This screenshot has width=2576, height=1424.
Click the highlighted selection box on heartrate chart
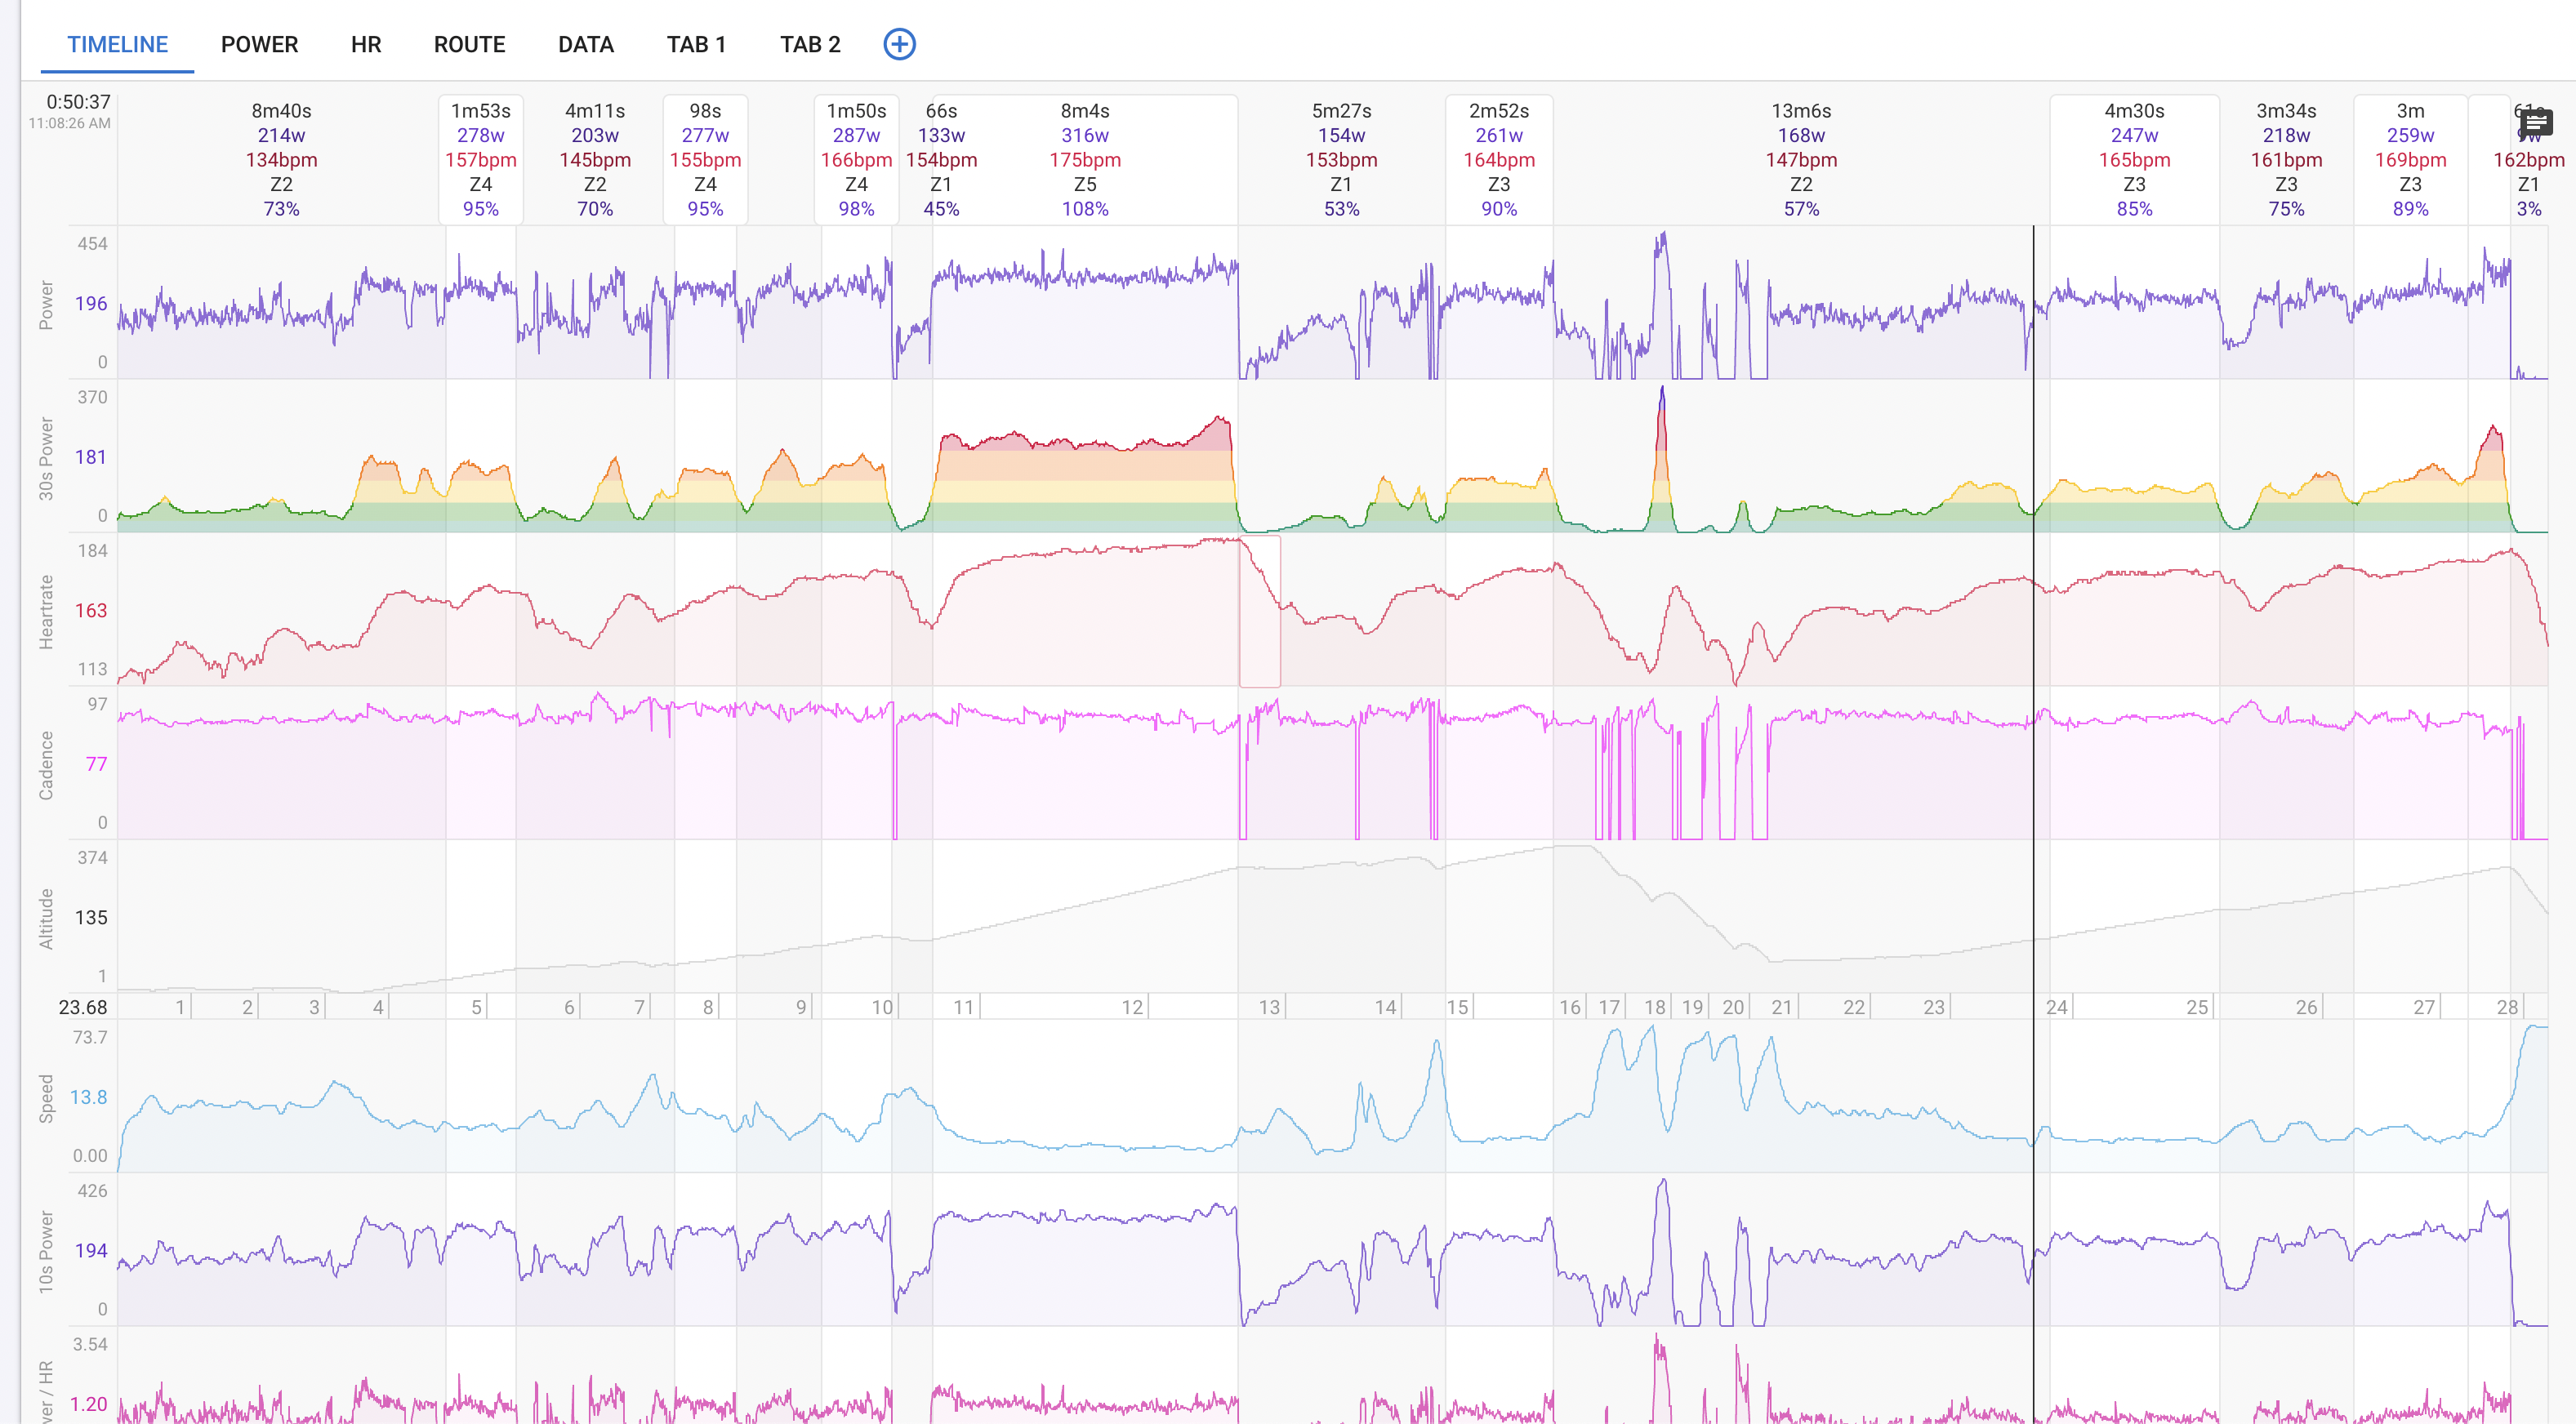[1260, 611]
